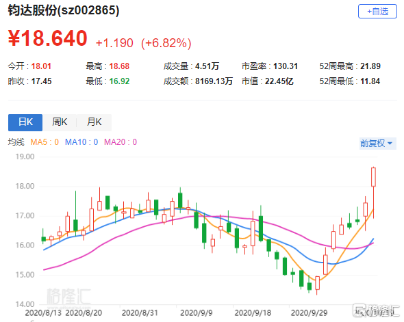Click the stock title 钧达股份(sz002865)
404x322 pixels.
coord(64,10)
